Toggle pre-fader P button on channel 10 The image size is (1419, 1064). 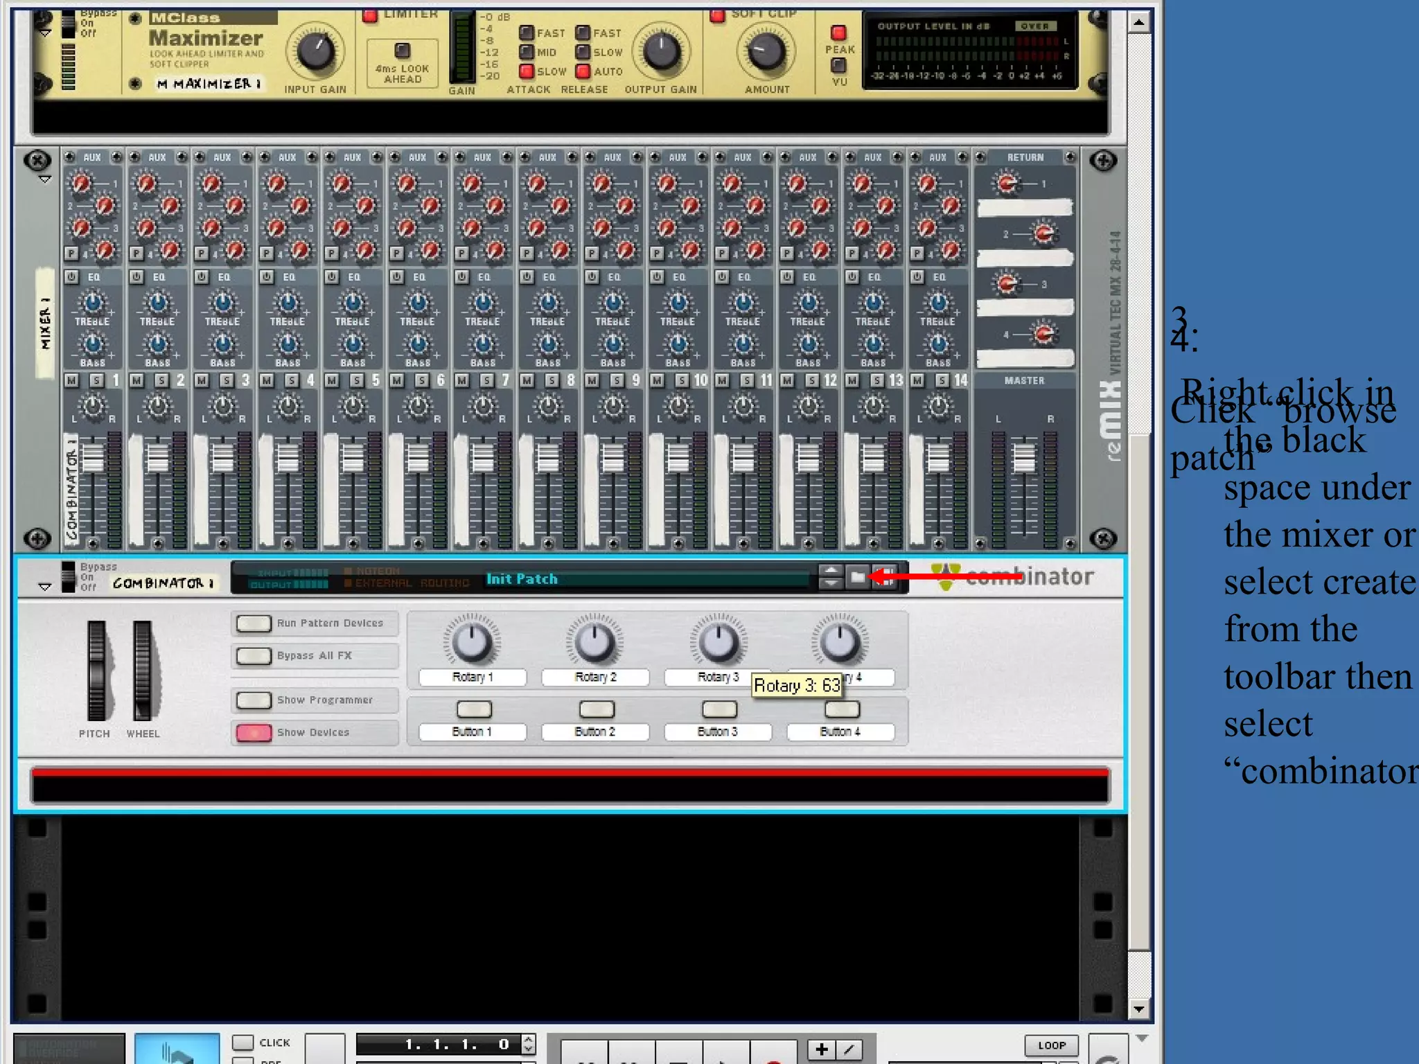click(657, 254)
